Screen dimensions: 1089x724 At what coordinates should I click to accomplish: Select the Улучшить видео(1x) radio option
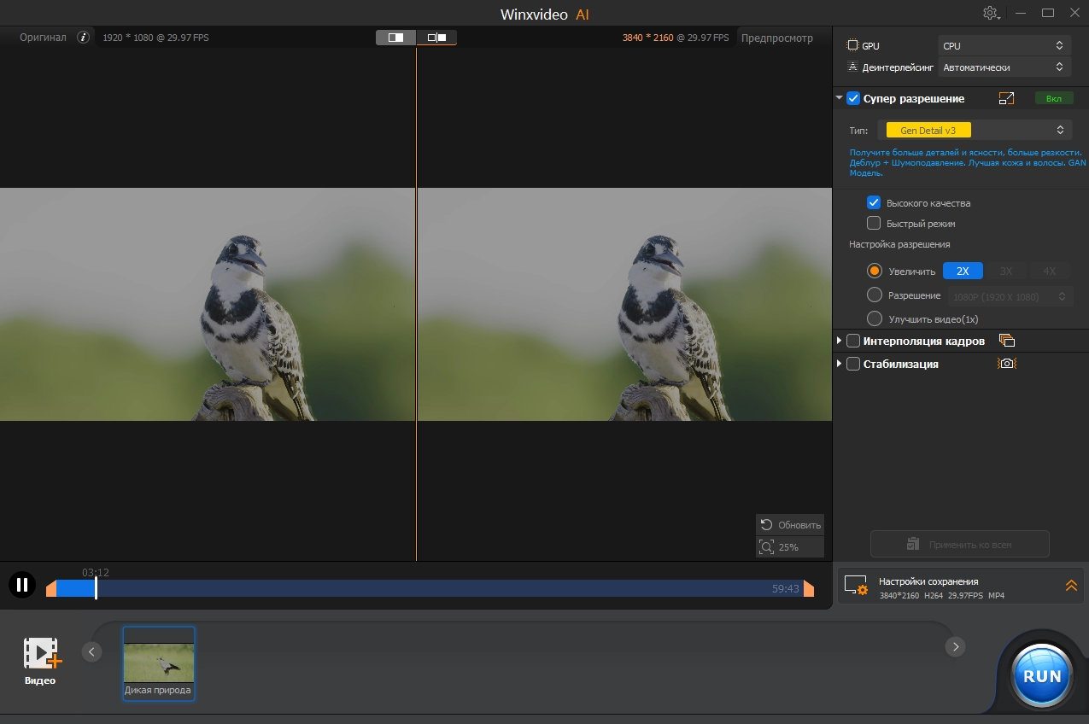point(874,318)
